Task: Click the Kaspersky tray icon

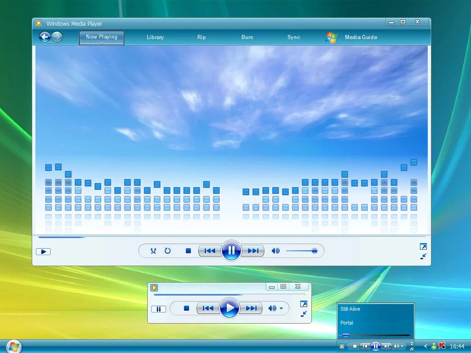Action: (x=442, y=346)
